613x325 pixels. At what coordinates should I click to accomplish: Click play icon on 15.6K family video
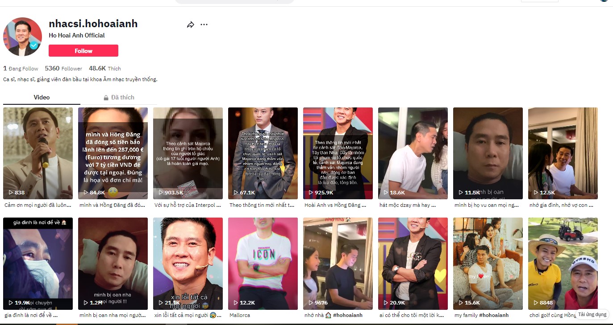pyautogui.click(x=461, y=303)
